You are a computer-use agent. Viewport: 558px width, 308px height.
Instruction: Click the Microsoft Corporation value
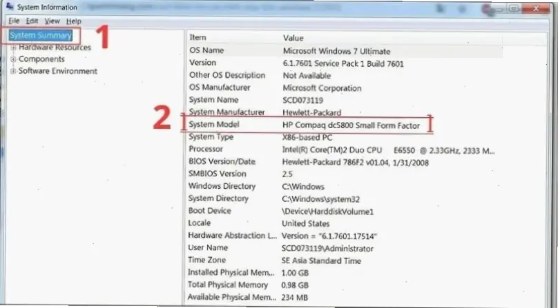322,88
